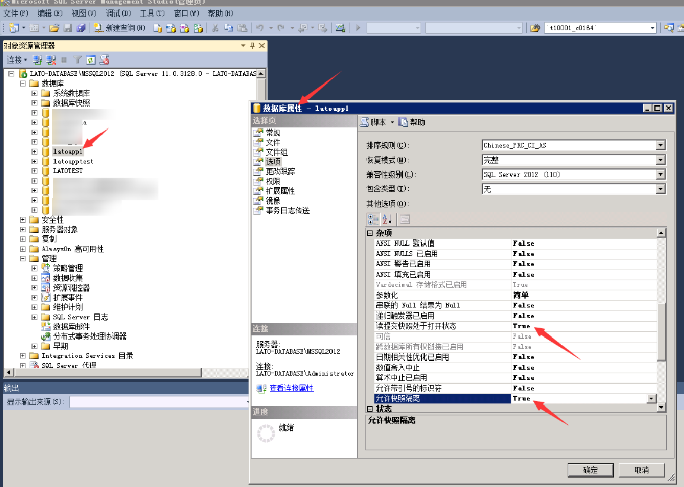
Task: Click the Disconnect icon in Object Explorer
Action: pos(51,60)
